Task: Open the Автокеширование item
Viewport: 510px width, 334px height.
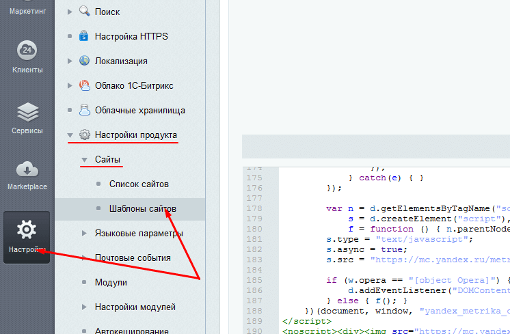Action: pos(132,331)
